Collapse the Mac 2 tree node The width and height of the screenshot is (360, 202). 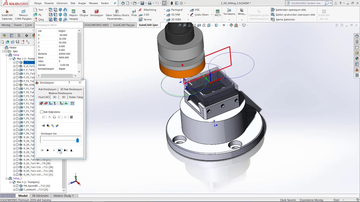click(10, 182)
